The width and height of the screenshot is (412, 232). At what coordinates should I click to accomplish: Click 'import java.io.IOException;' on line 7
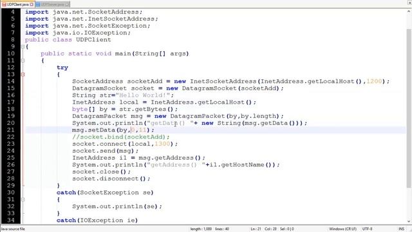coord(78,33)
